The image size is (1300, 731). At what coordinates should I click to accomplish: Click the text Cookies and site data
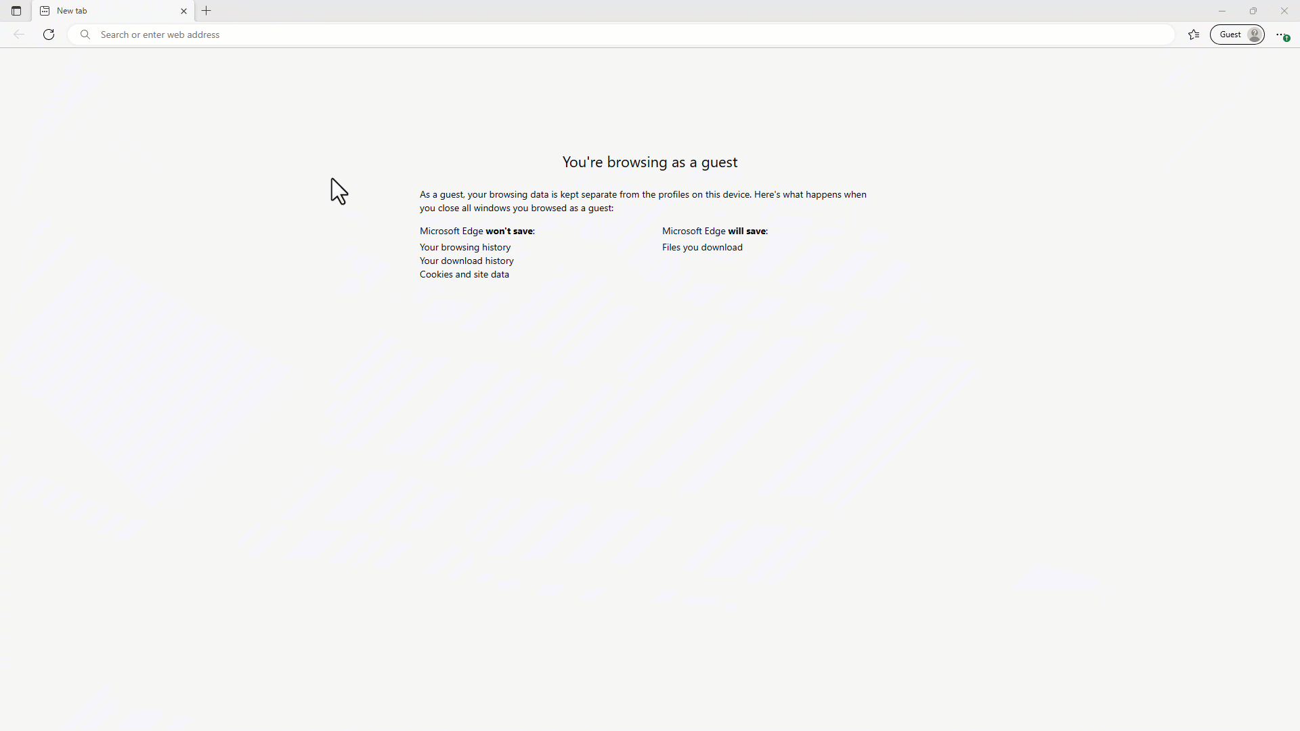464,275
